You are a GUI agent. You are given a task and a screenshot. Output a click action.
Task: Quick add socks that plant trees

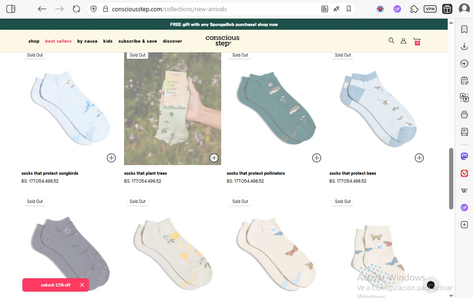pos(214,158)
